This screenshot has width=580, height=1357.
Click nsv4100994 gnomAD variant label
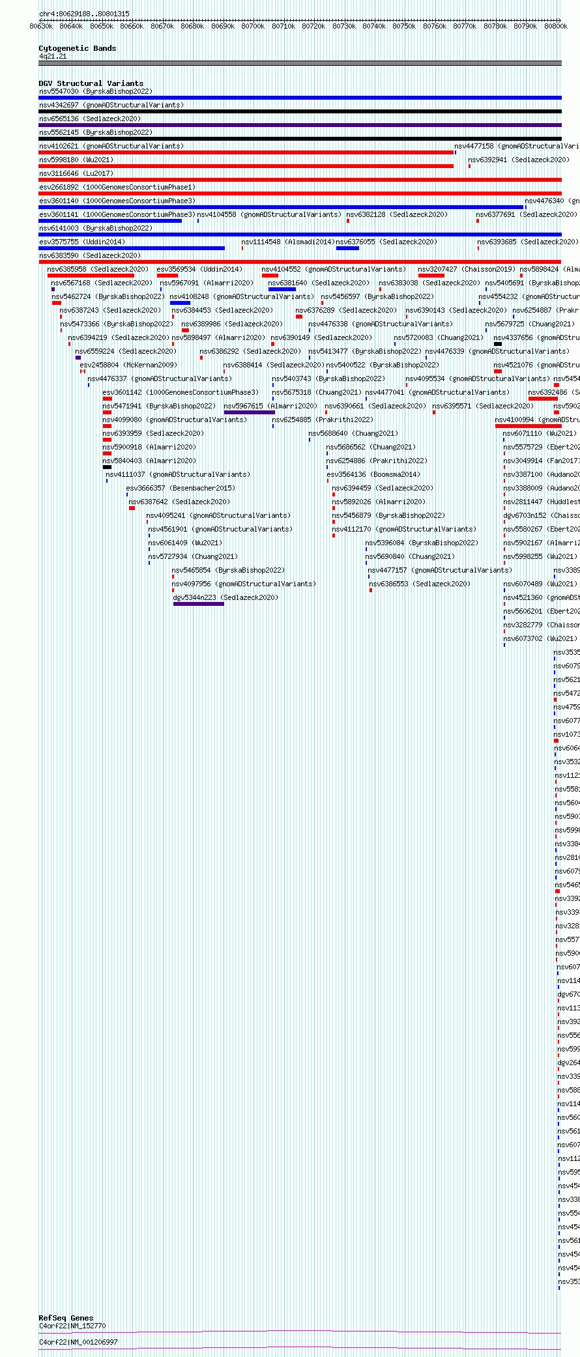(537, 420)
